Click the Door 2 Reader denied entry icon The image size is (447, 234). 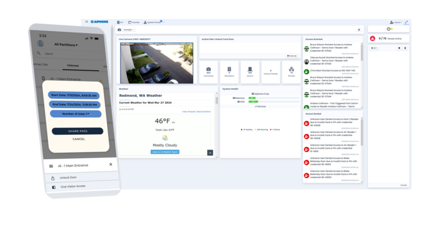[307, 124]
